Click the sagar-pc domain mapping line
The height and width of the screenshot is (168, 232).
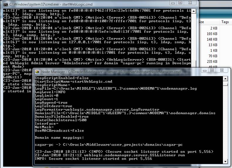point(109,145)
